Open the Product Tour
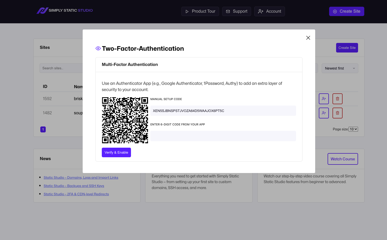387x240 pixels. pos(200,11)
